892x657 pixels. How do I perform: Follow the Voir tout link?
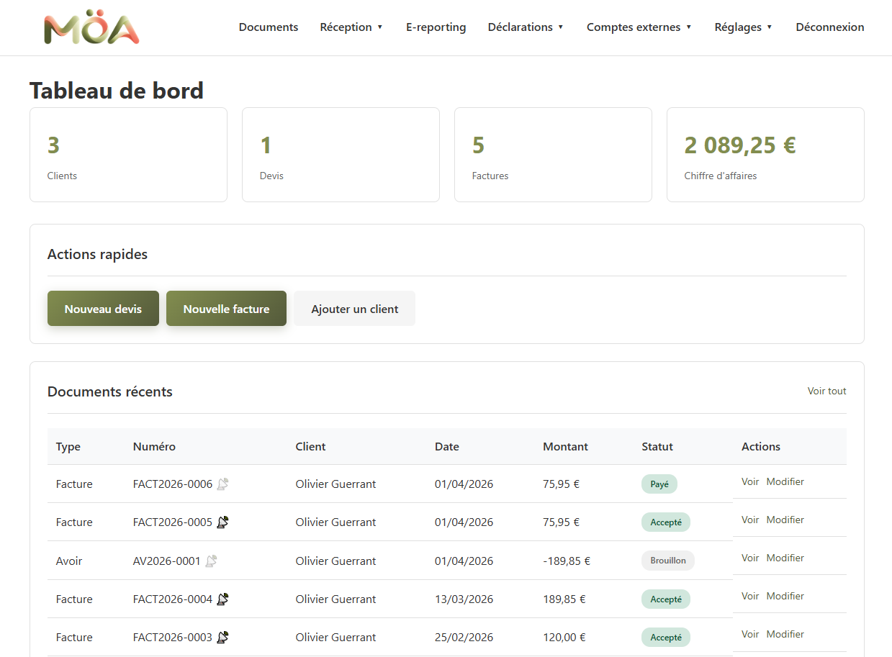[827, 391]
